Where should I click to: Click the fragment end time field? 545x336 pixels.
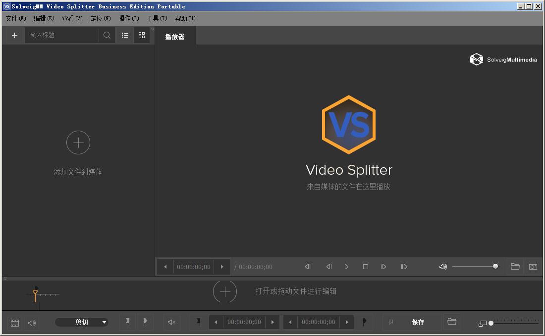pyautogui.click(x=319, y=322)
